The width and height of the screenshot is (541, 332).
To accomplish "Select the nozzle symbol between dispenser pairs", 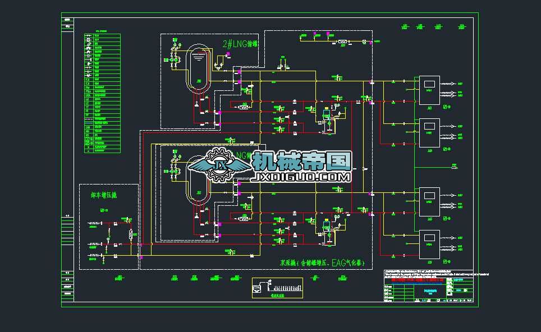I will 455,168.
